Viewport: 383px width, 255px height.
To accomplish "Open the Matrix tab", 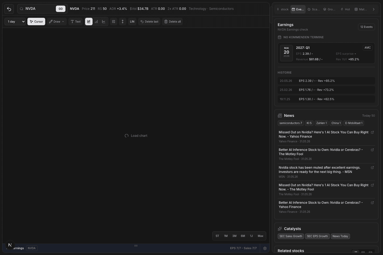I will (361, 9).
